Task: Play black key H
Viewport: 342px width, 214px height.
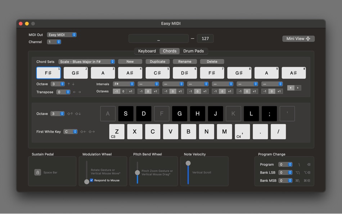Action: 197,113
